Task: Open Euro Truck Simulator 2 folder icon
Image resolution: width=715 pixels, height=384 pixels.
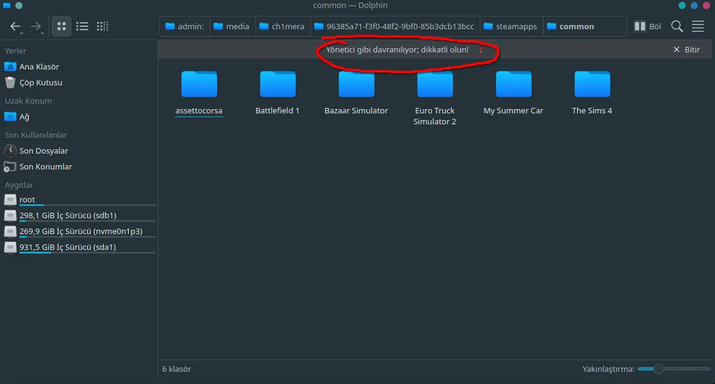Action: point(435,84)
